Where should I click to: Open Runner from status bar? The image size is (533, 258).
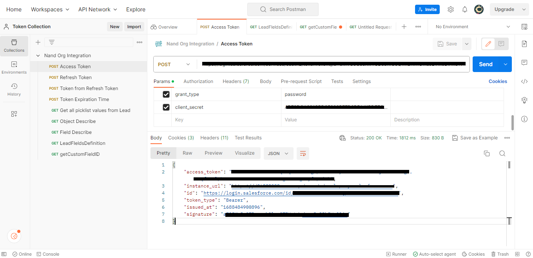397,254
